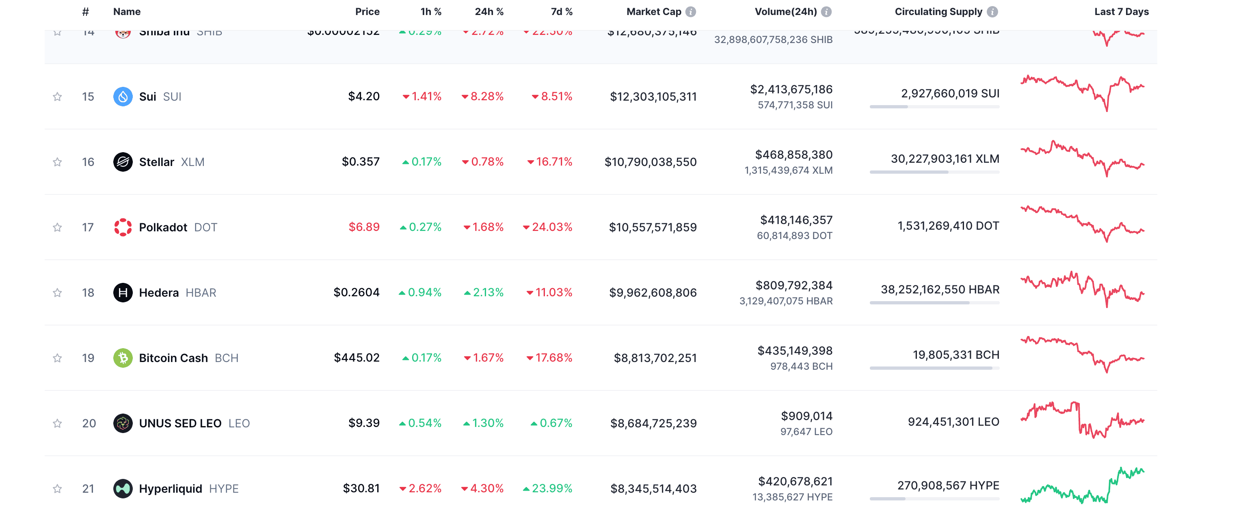Click the Hyperliquid coin logo icon
1258x513 pixels.
click(x=123, y=489)
